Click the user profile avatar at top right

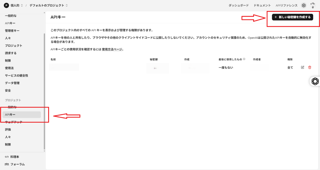313,5
